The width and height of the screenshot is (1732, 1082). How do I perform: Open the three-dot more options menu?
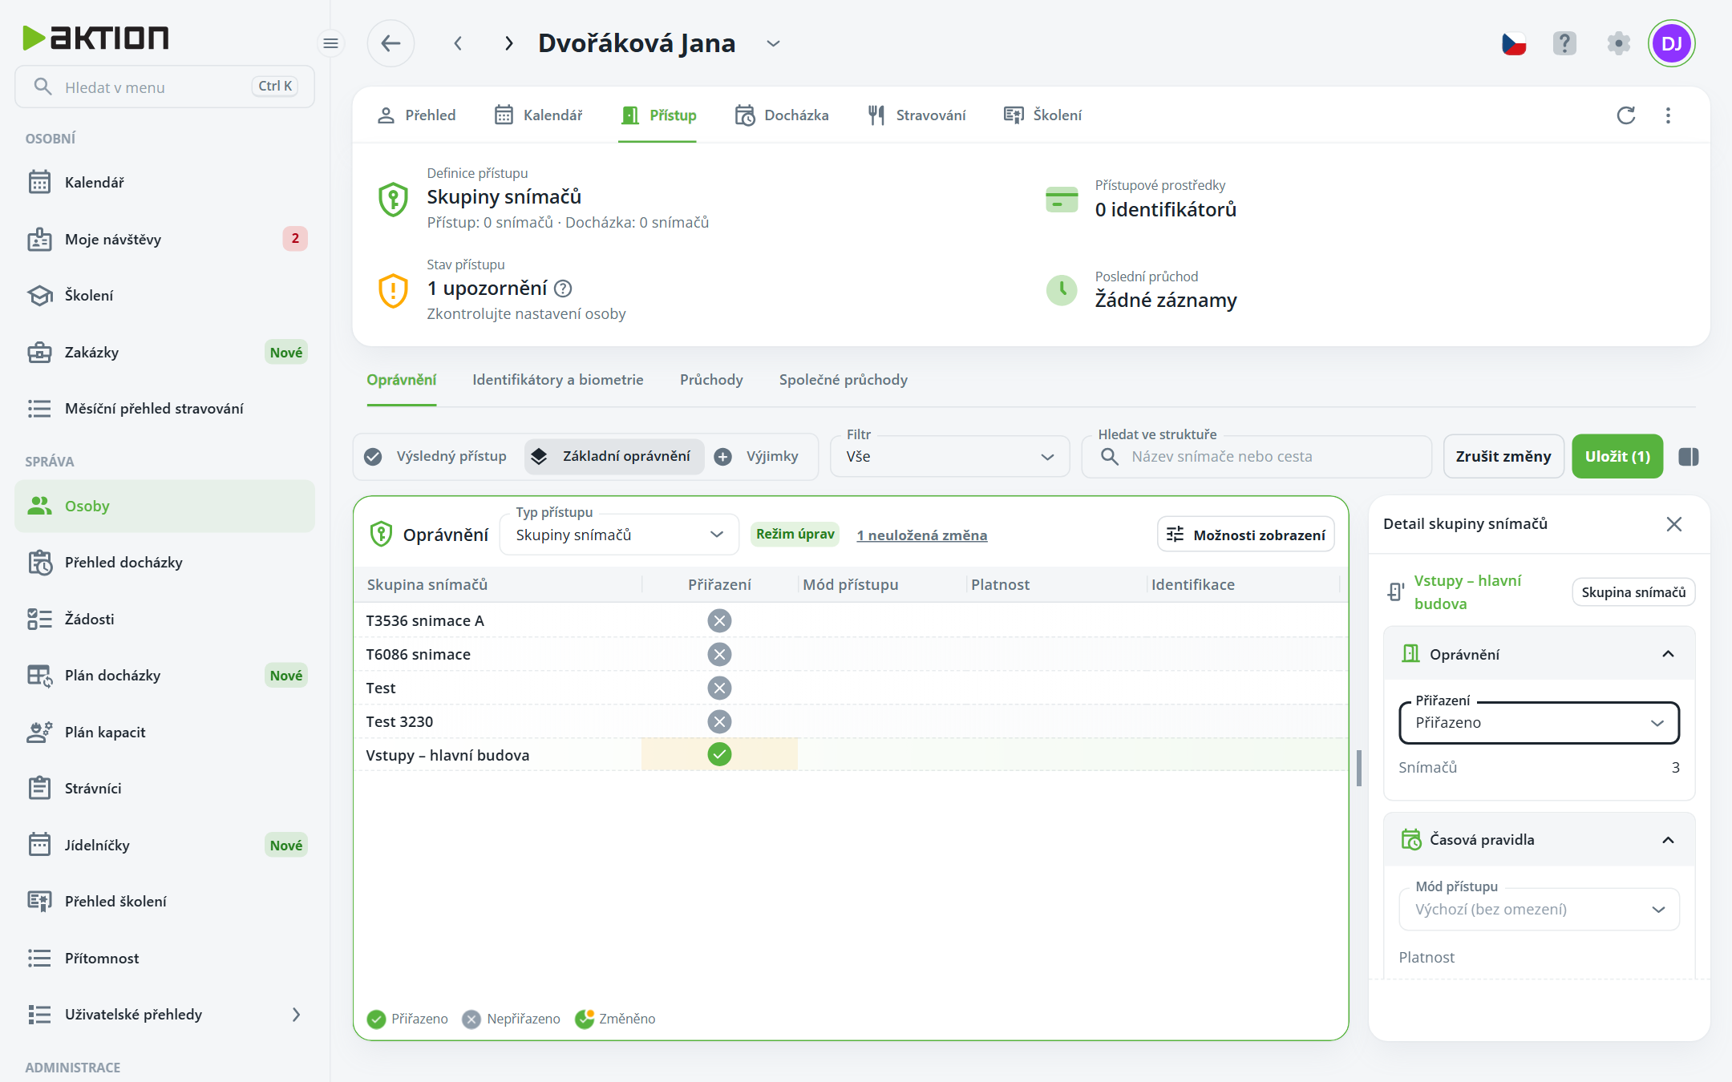point(1668,115)
